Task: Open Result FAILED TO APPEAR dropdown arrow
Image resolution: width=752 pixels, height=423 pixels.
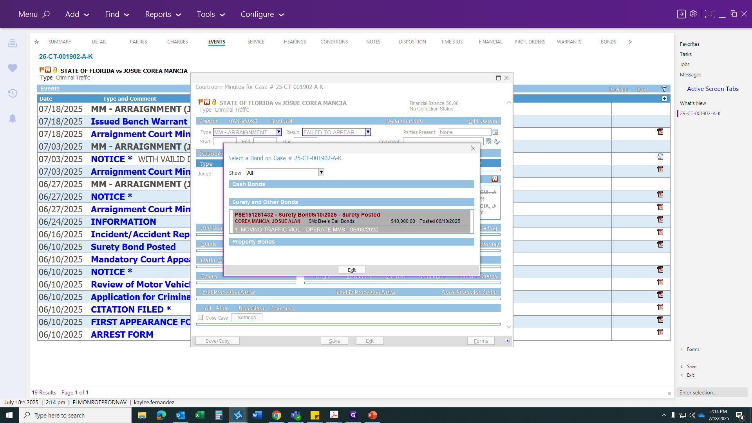Action: pos(368,132)
